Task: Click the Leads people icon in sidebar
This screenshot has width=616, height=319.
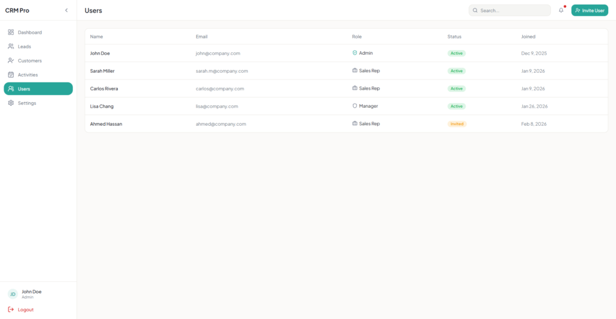Action: tap(11, 46)
